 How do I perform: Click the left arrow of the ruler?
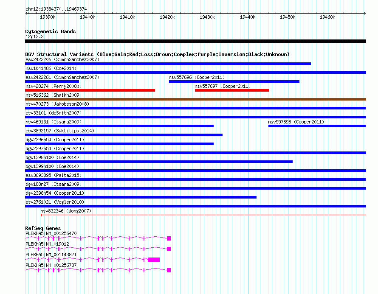[26, 14]
